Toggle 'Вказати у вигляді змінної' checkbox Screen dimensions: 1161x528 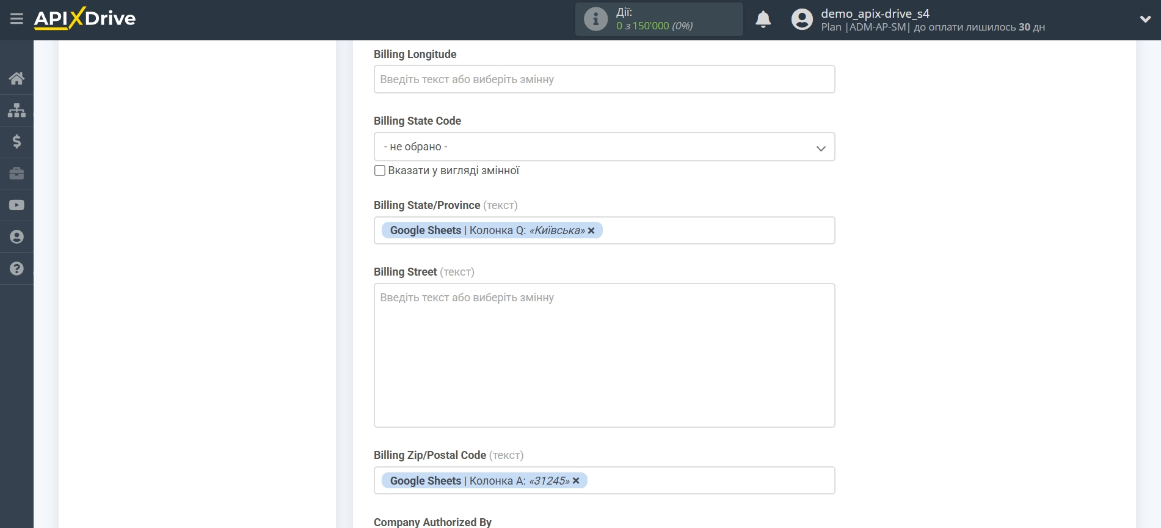[380, 170]
